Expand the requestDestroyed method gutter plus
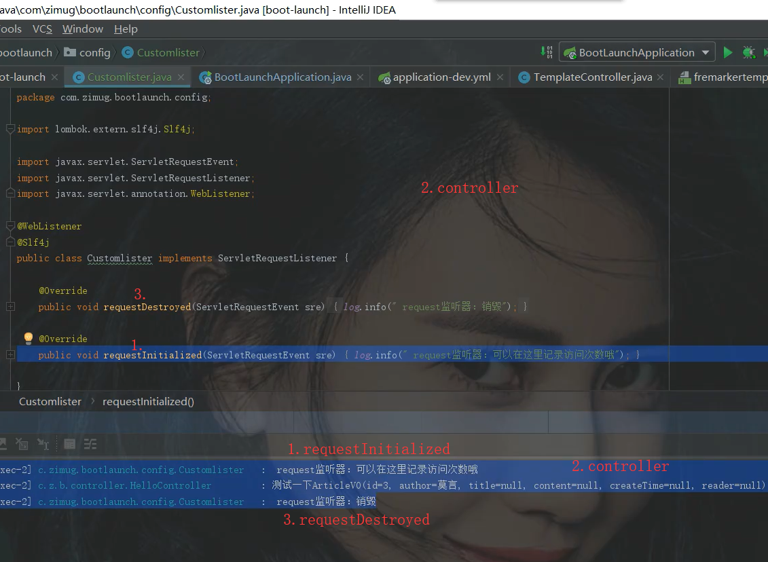 coord(10,307)
